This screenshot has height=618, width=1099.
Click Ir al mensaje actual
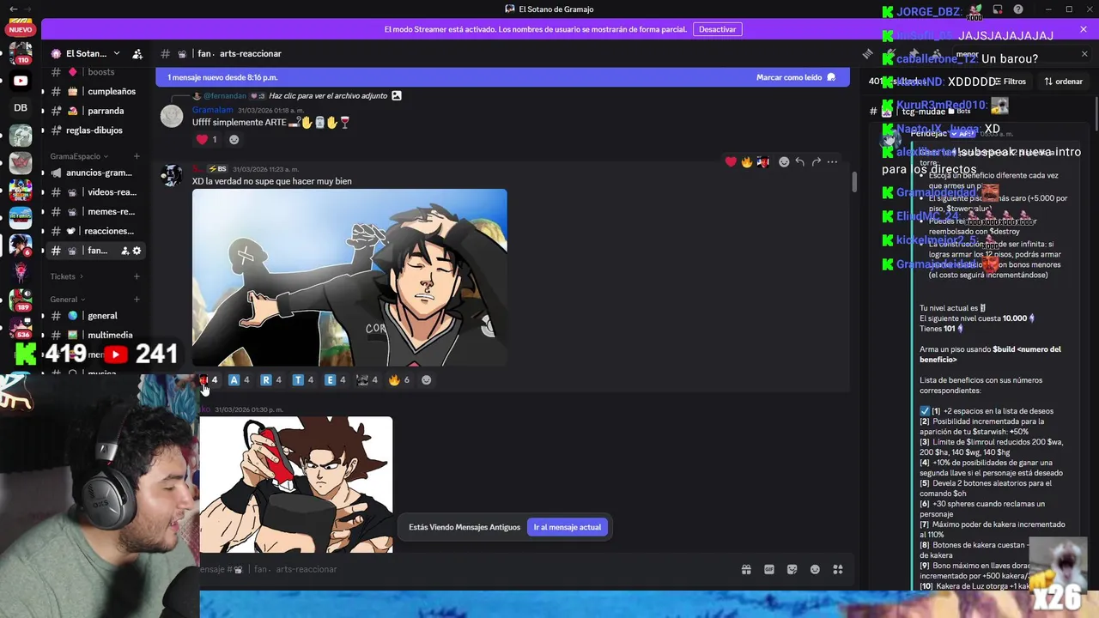(x=568, y=527)
